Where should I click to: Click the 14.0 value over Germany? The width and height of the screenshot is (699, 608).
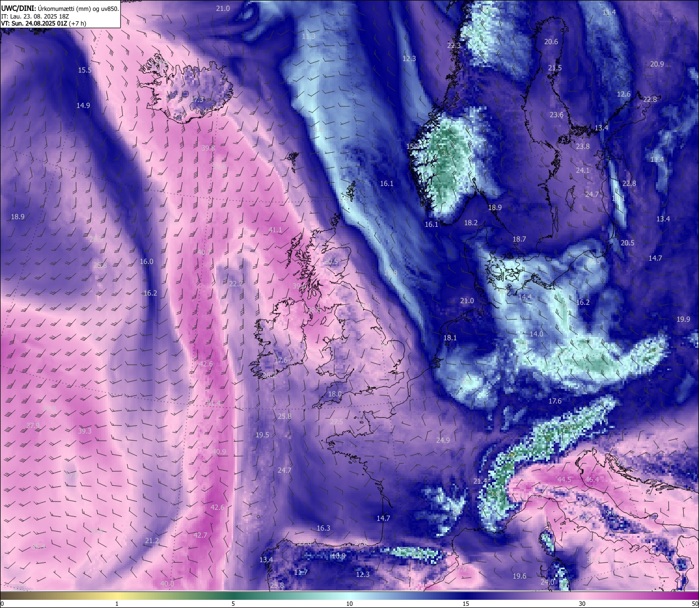pyautogui.click(x=536, y=334)
